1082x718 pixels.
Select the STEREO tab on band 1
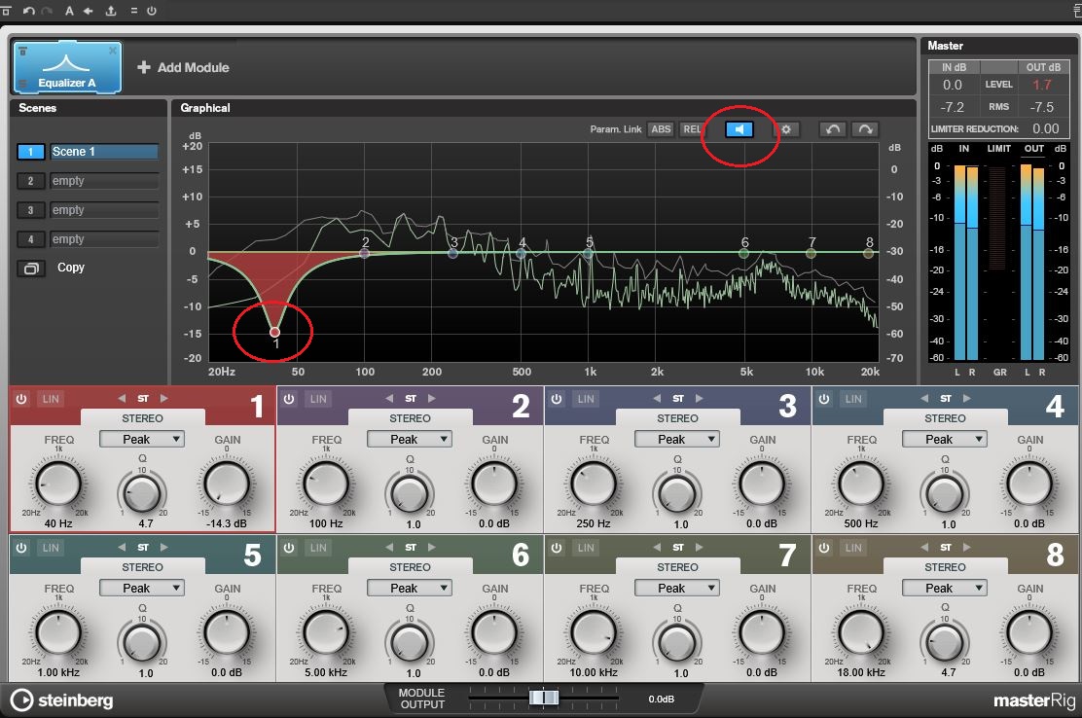pos(143,418)
